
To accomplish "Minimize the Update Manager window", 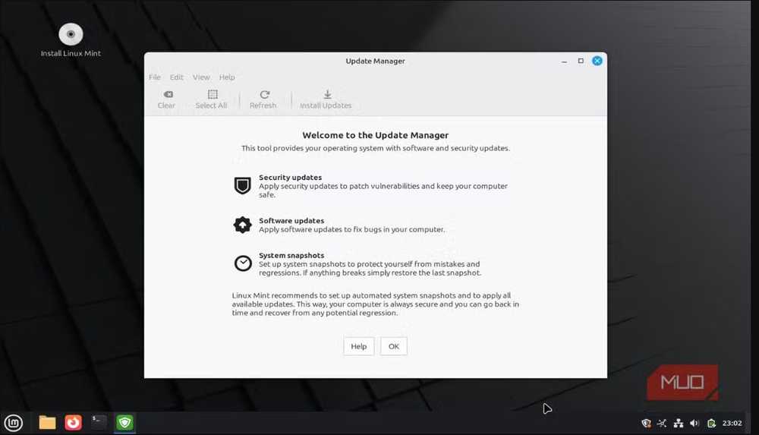I will click(564, 61).
